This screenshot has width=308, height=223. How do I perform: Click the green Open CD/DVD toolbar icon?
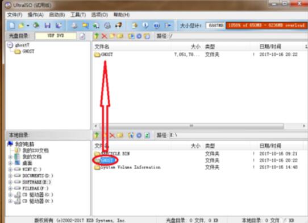pyautogui.click(x=36, y=26)
